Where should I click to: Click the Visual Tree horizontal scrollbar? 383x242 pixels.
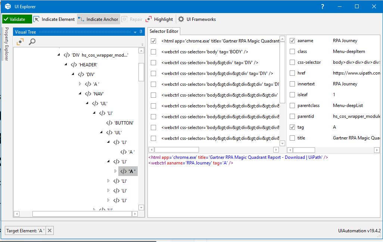pos(81,214)
